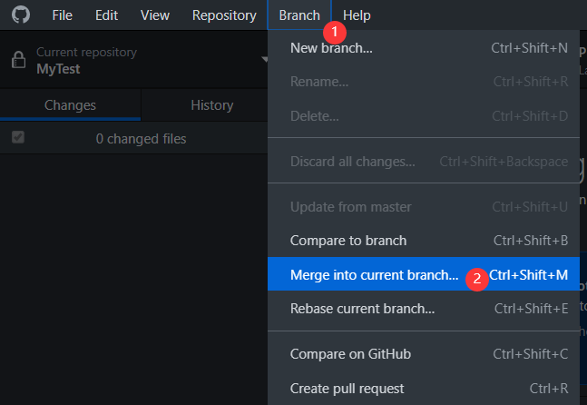This screenshot has width=587, height=405.
Task: Open the Edit menu
Action: pyautogui.click(x=106, y=15)
